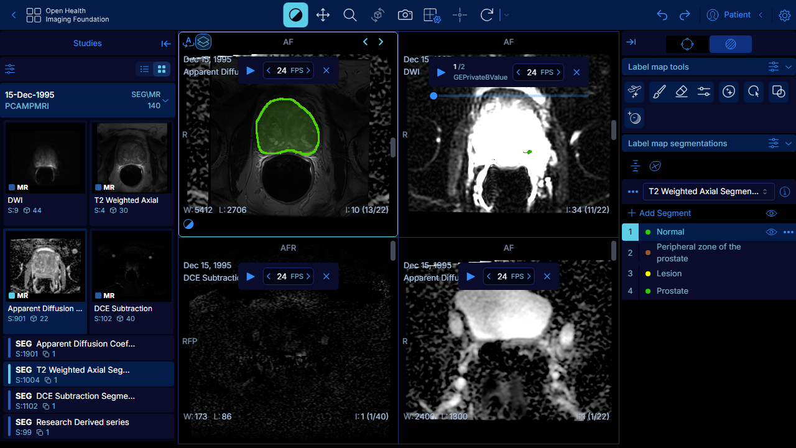Image resolution: width=796 pixels, height=448 pixels.
Task: Activate the Zoom magnifier tool
Action: point(350,15)
